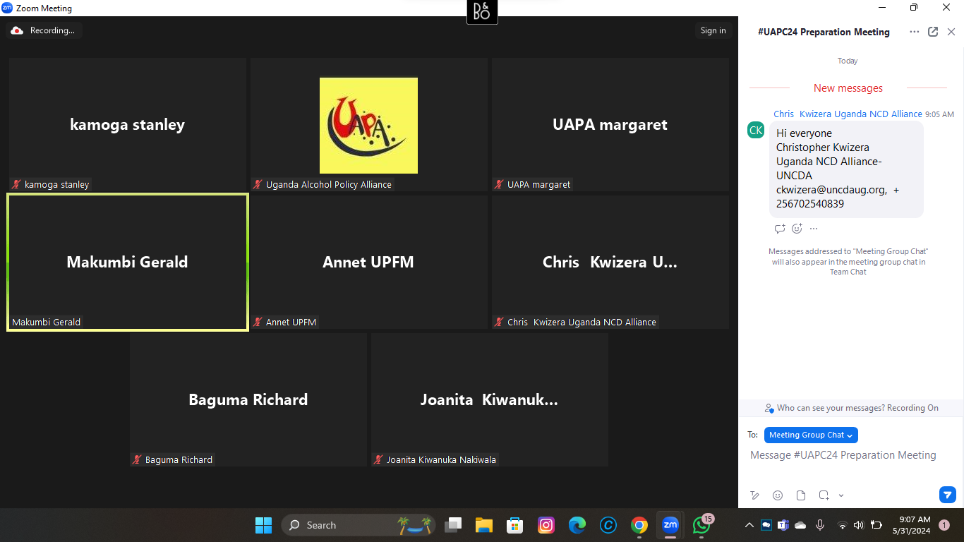The width and height of the screenshot is (964, 542).
Task: Attach a file to the chat message
Action: (x=801, y=495)
